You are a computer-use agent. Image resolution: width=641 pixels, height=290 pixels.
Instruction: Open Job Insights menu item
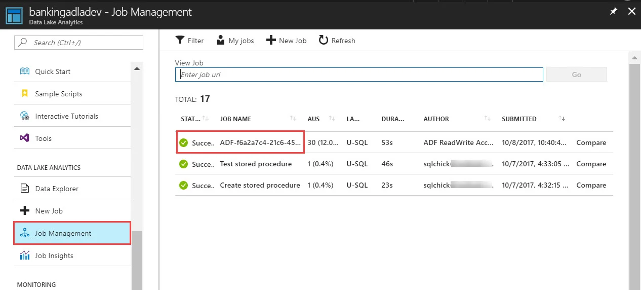point(72,256)
